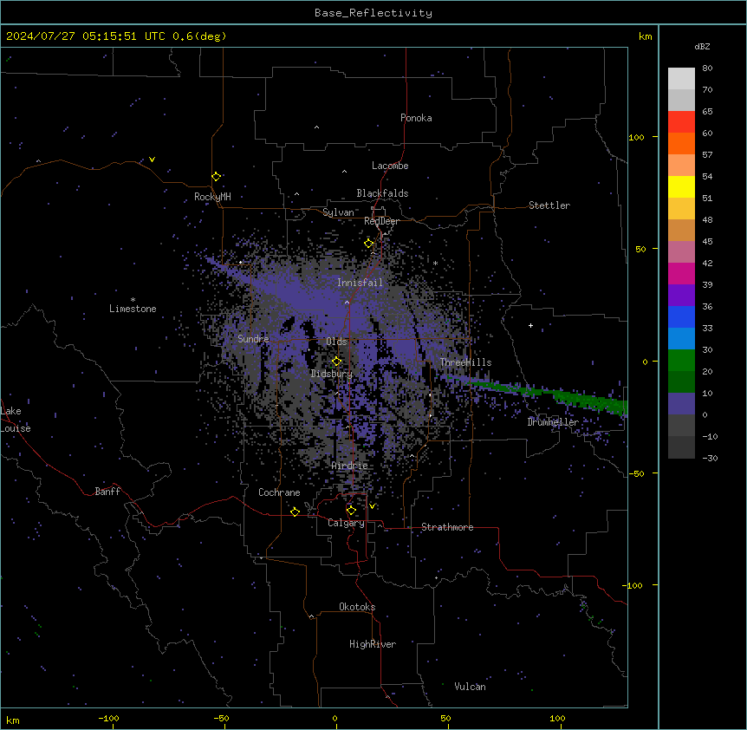The height and width of the screenshot is (730, 747).
Task: Click the Strathmore label
Action: 447,527
